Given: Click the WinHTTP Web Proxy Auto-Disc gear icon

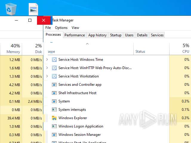Looking at the screenshot, I should pyautogui.click(x=54, y=68).
